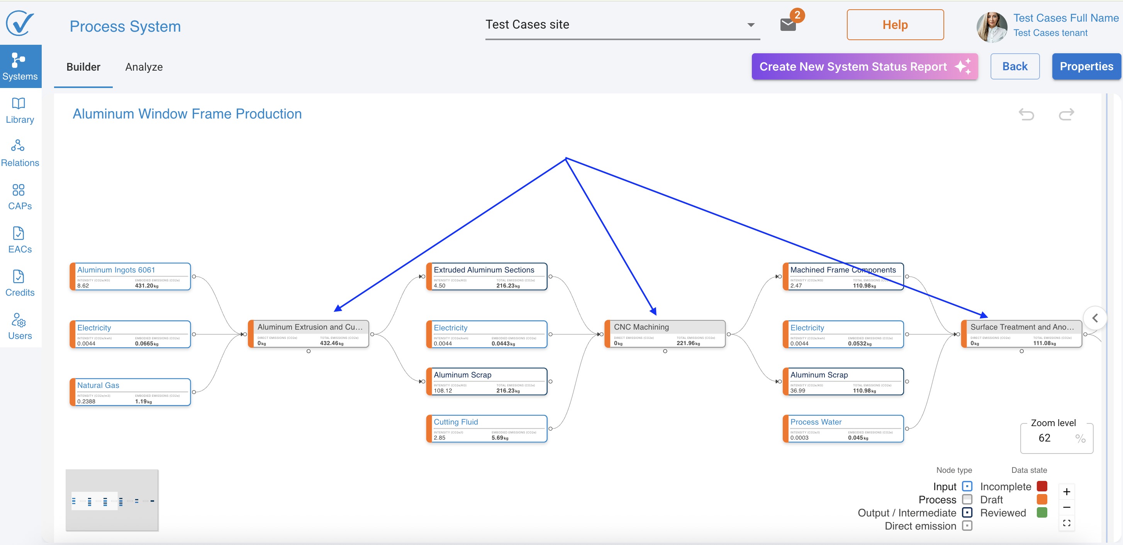The width and height of the screenshot is (1123, 545).
Task: Click the undo arrow icon
Action: pyautogui.click(x=1026, y=114)
